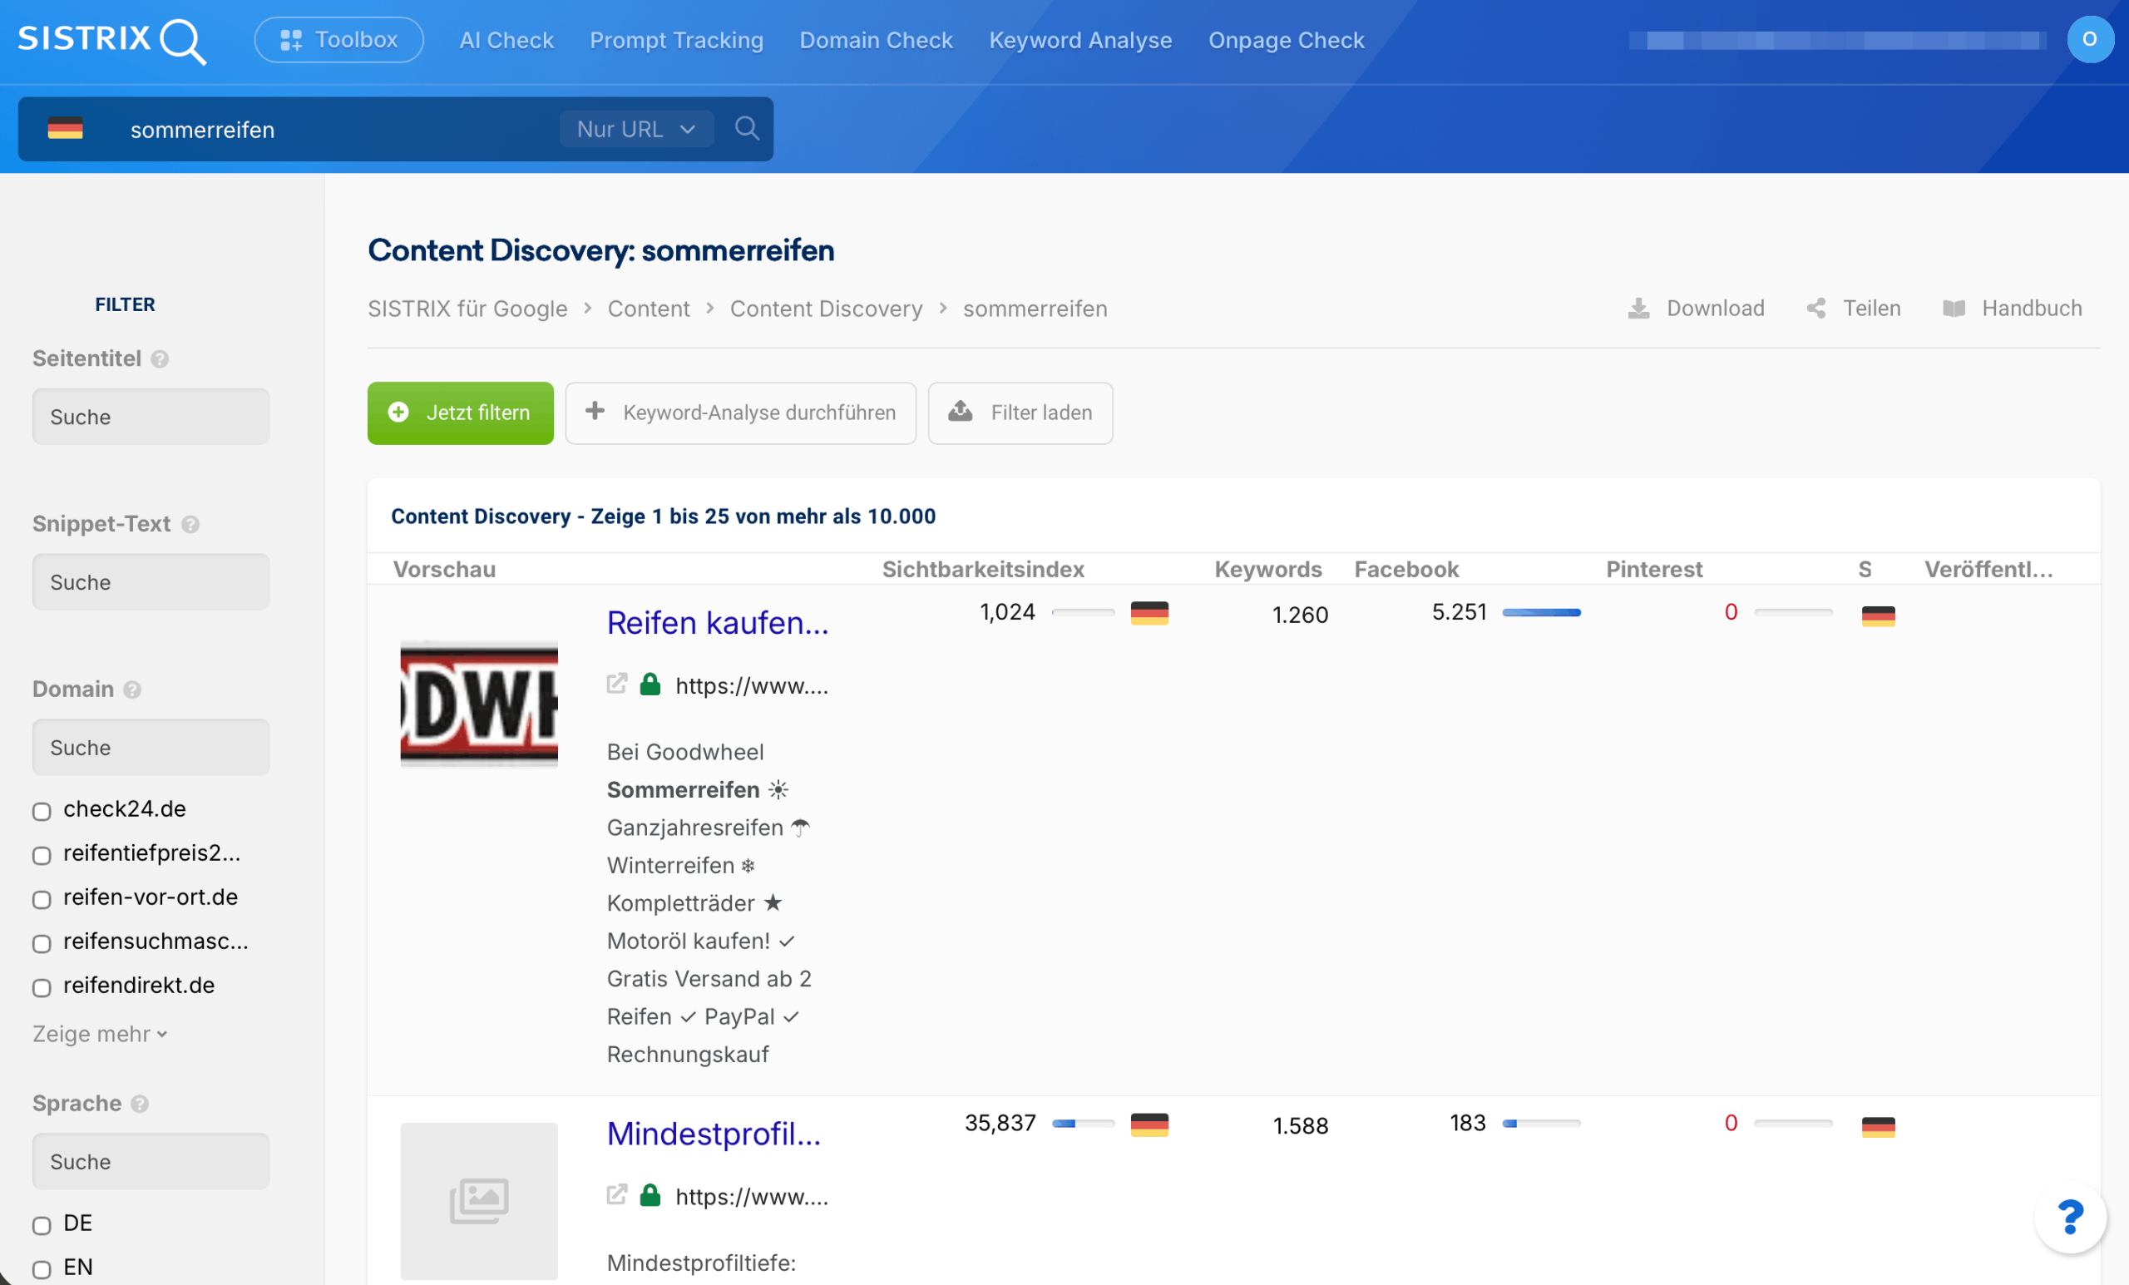This screenshot has width=2129, height=1285.
Task: Open the Toolbox menu
Action: click(x=338, y=40)
